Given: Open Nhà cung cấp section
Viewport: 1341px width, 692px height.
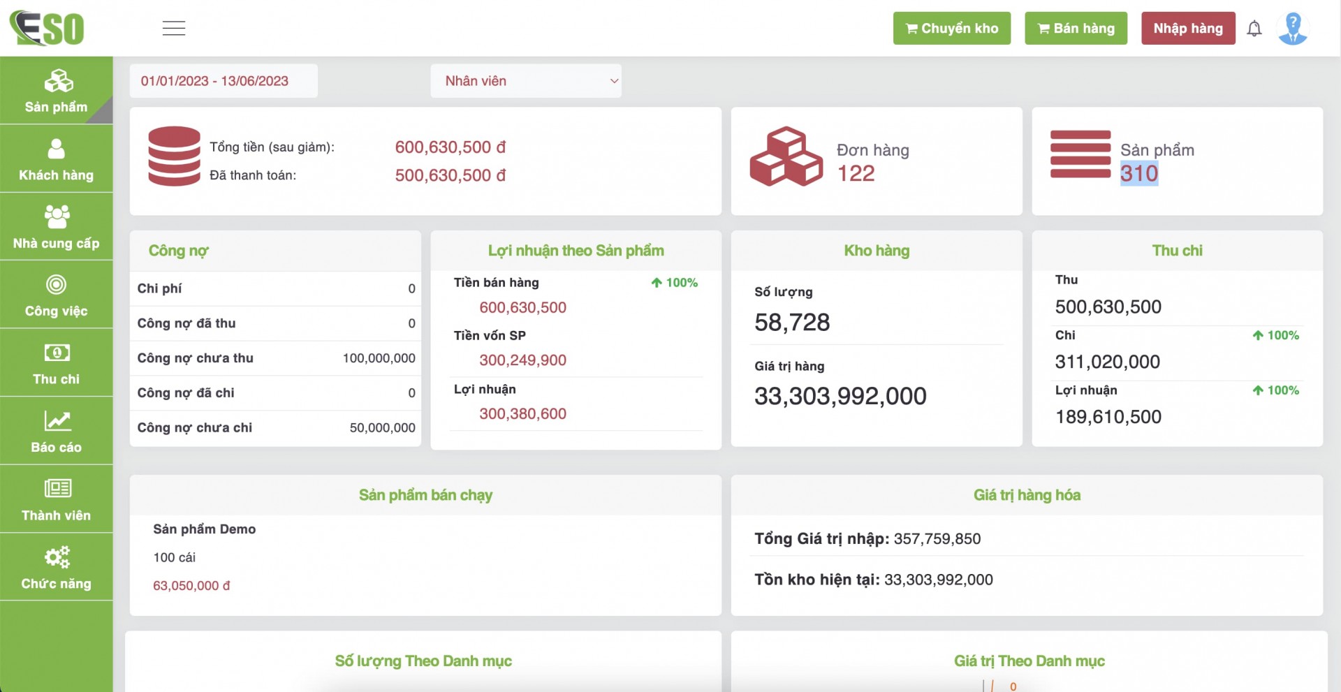Looking at the screenshot, I should [56, 227].
